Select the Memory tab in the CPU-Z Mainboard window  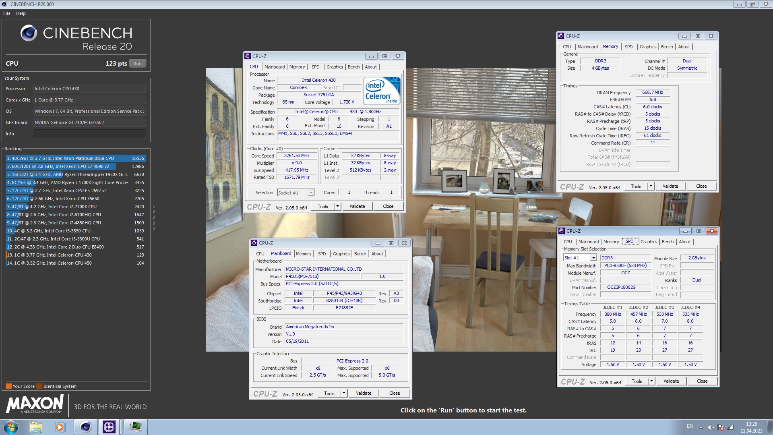click(x=304, y=254)
